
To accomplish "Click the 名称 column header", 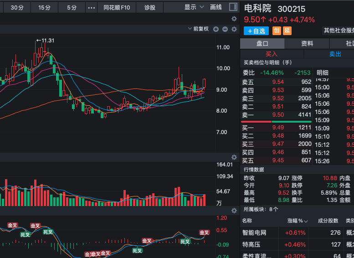I will (x=247, y=221).
